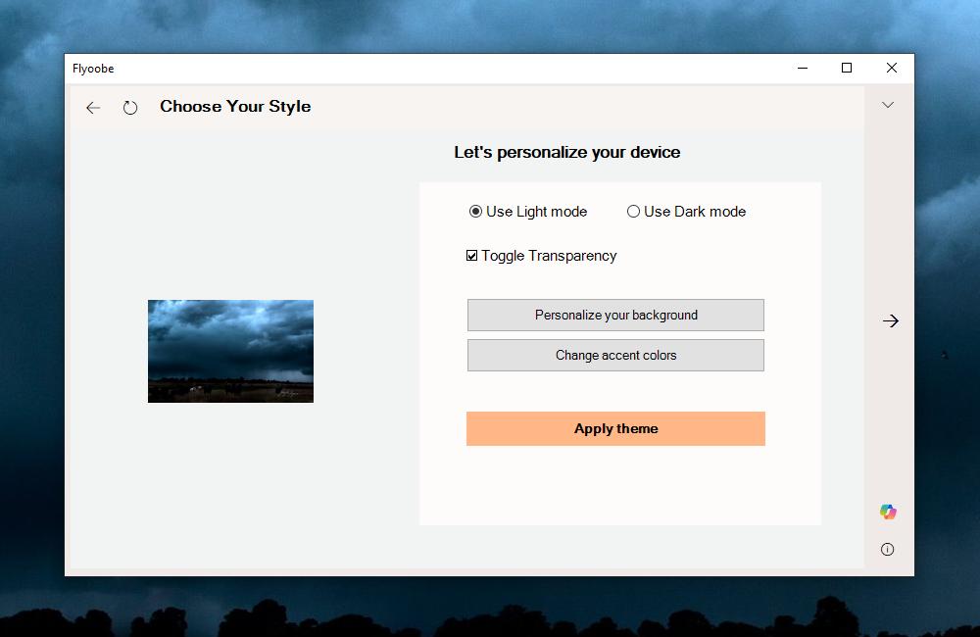Click the Let's personalize your device text
Viewport: 980px width, 637px height.
(566, 153)
